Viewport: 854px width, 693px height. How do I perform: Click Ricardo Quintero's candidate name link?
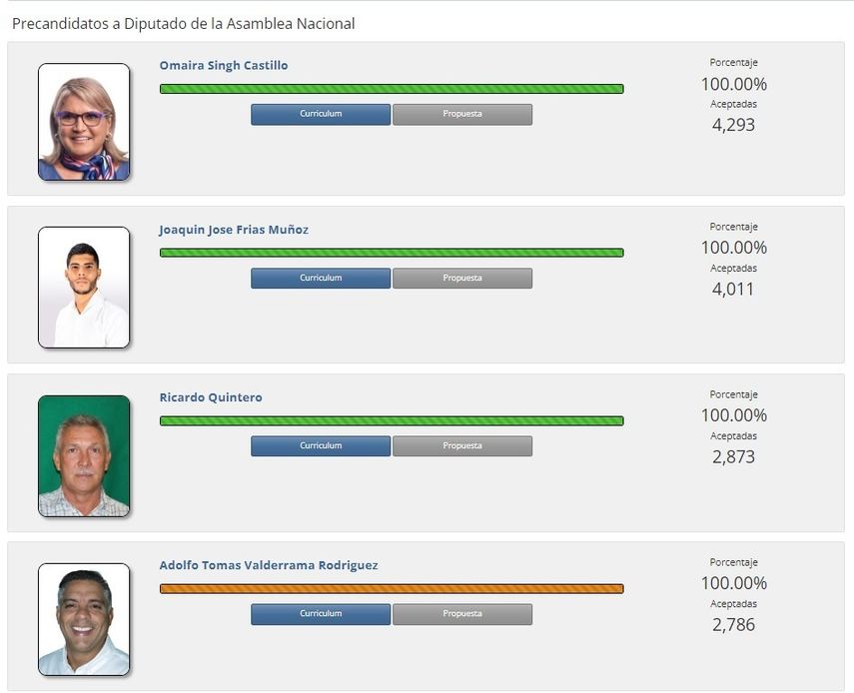[x=212, y=396]
